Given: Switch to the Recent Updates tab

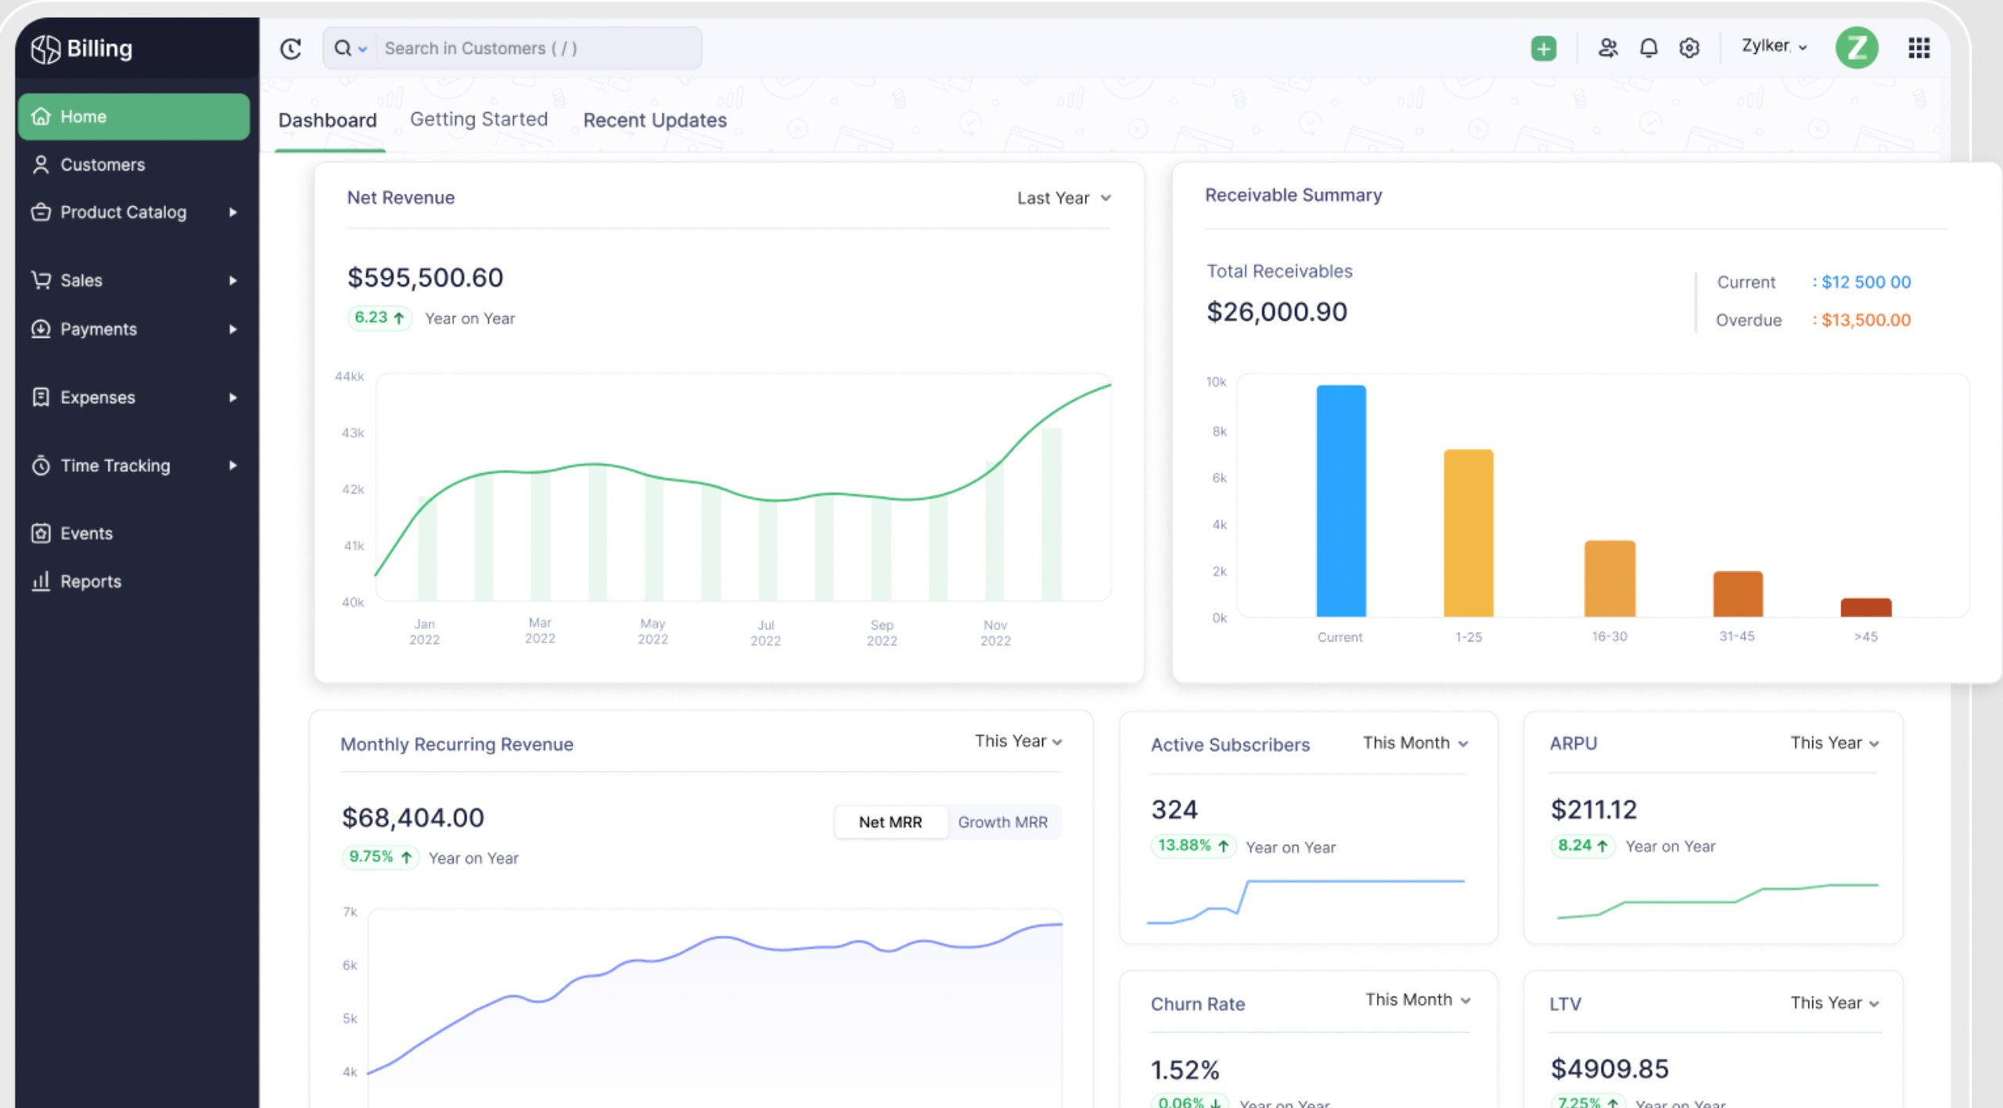Looking at the screenshot, I should 655,121.
